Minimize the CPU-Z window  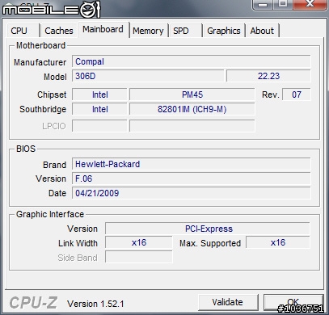tap(264, 4)
